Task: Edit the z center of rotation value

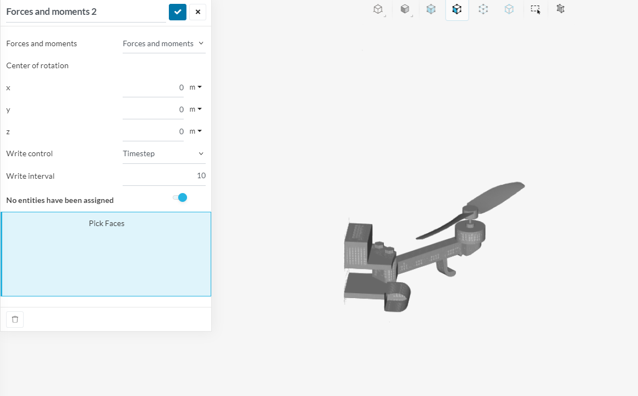Action: tap(153, 131)
